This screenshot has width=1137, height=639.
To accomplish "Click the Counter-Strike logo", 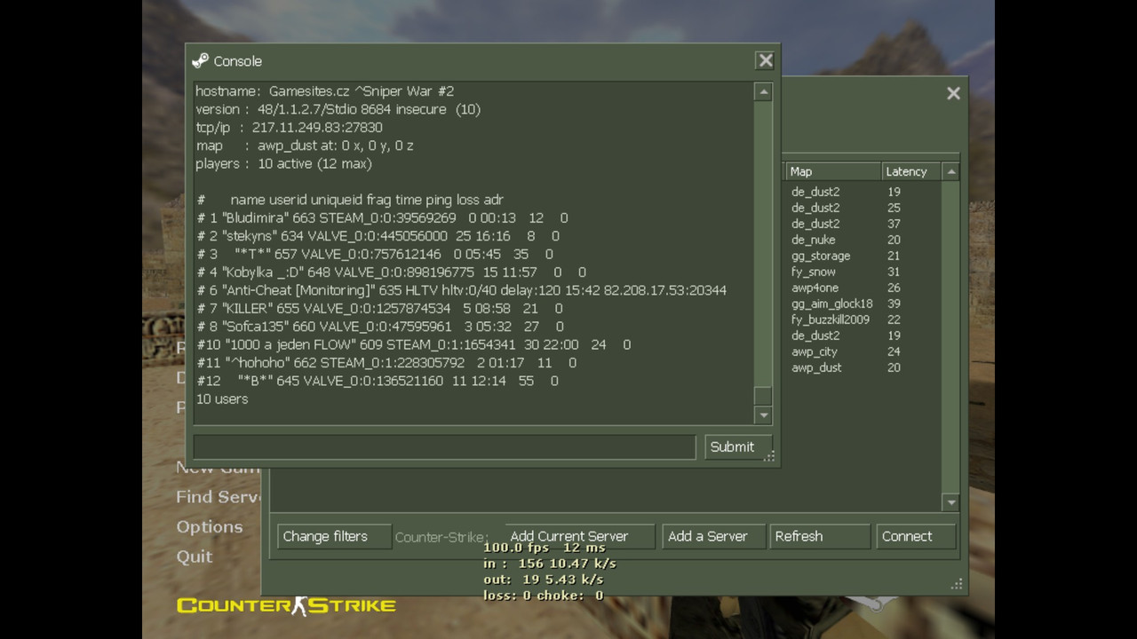I will click(x=286, y=606).
